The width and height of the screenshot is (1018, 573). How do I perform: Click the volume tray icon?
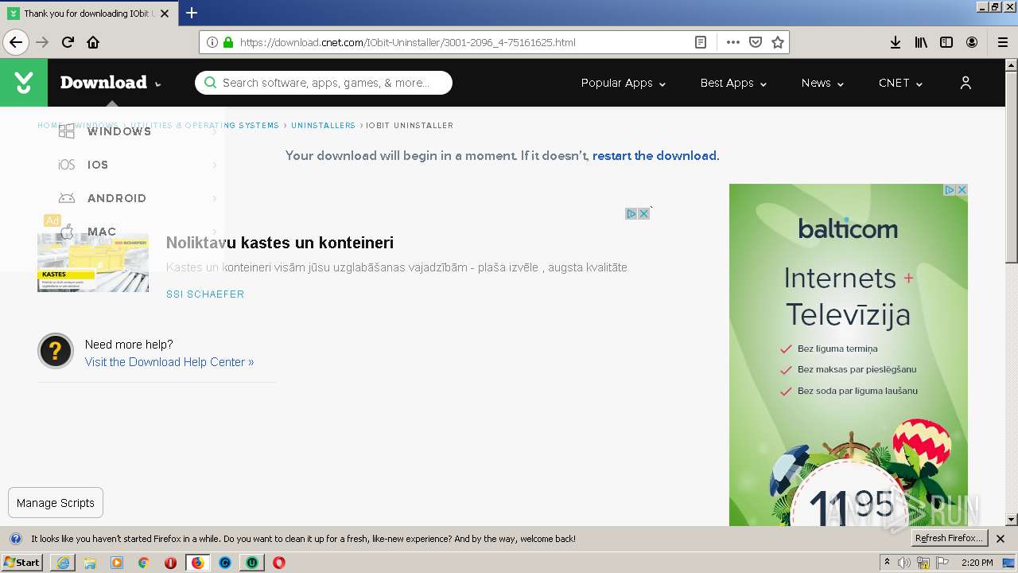[904, 563]
